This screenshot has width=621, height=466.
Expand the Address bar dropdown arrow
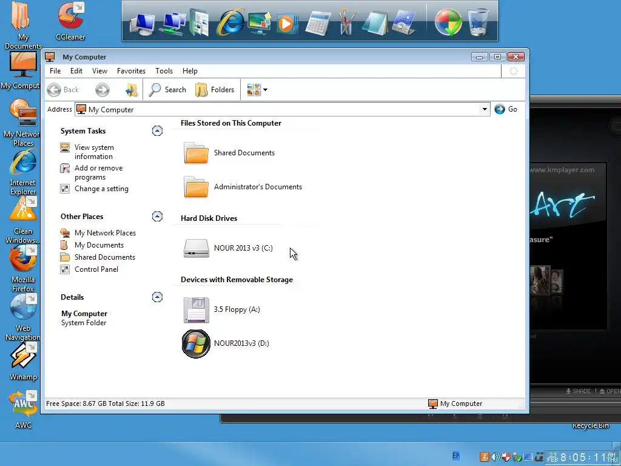click(x=485, y=109)
